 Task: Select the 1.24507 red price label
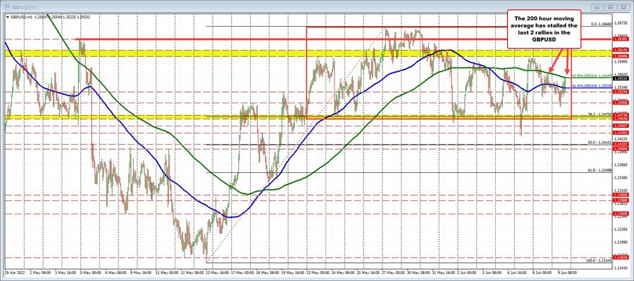pyautogui.click(x=621, y=125)
